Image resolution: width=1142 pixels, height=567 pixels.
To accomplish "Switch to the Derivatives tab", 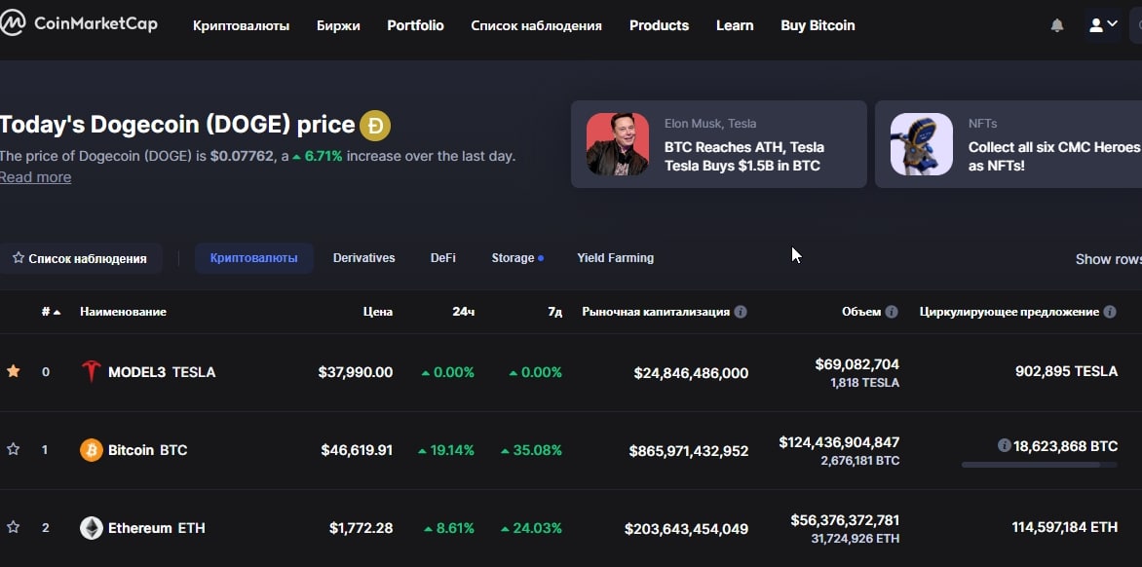I will point(364,257).
